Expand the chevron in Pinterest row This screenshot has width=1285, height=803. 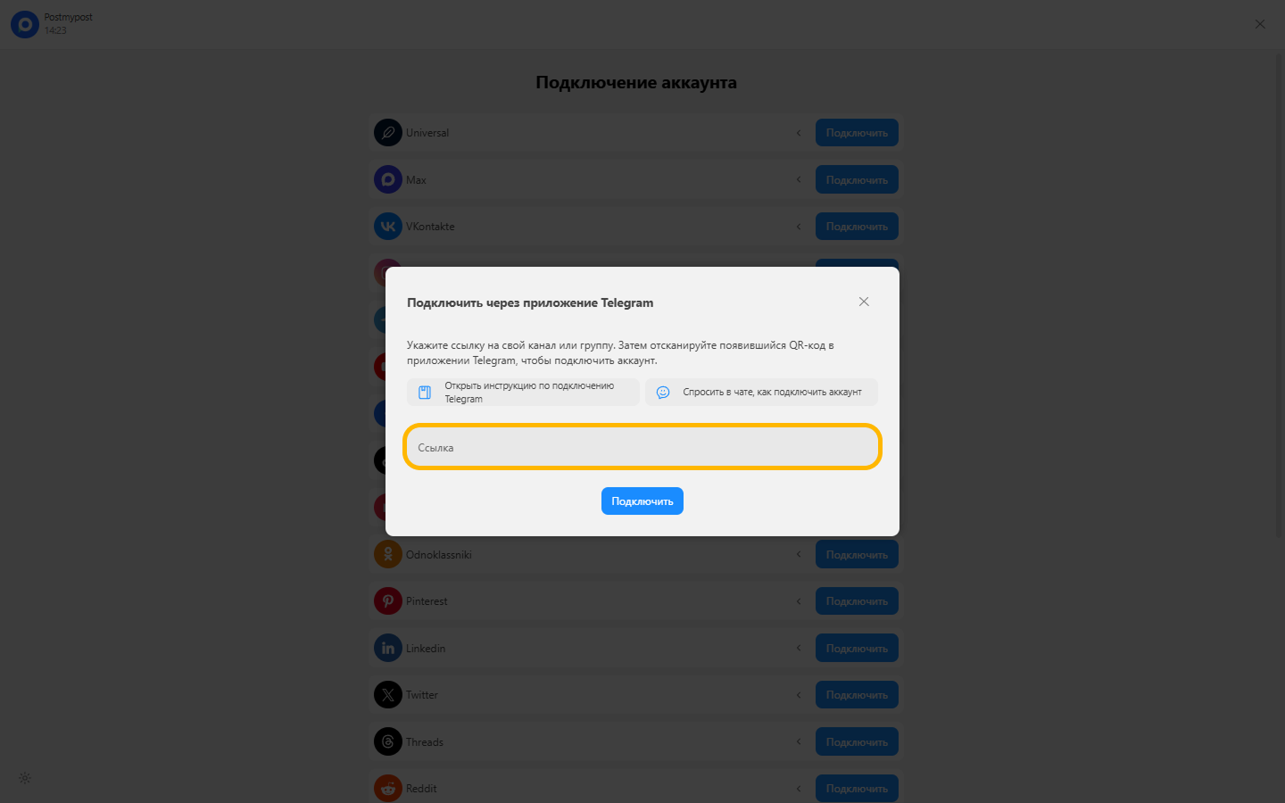pos(799,601)
